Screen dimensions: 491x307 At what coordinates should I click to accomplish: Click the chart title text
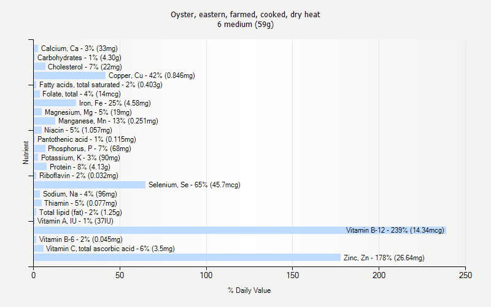[x=245, y=14]
